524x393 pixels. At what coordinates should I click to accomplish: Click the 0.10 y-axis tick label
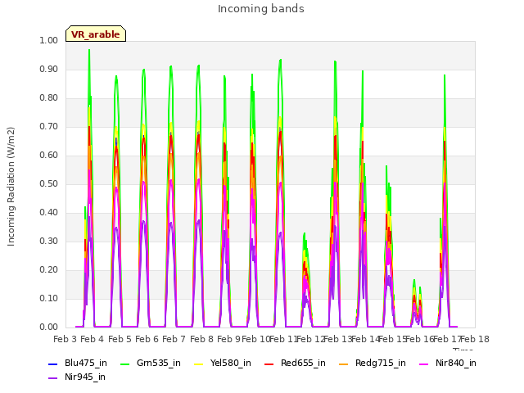pos(49,298)
